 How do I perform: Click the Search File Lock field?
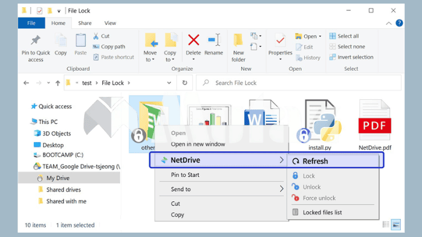(x=299, y=83)
